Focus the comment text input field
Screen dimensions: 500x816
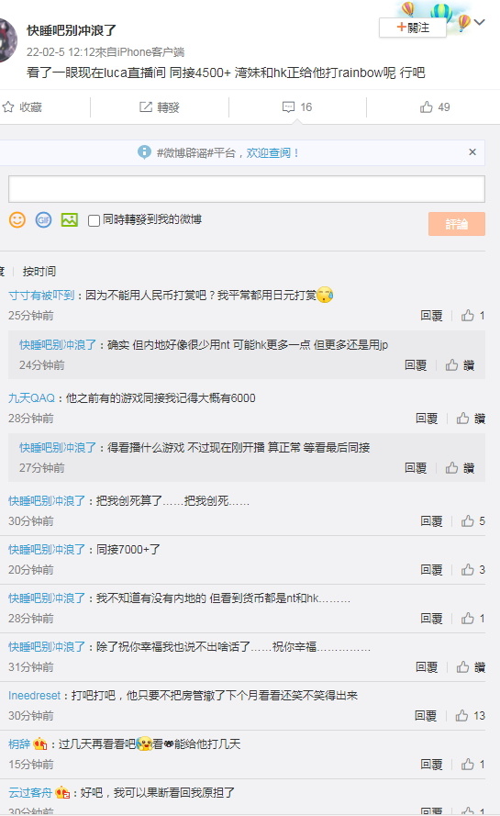(x=247, y=189)
